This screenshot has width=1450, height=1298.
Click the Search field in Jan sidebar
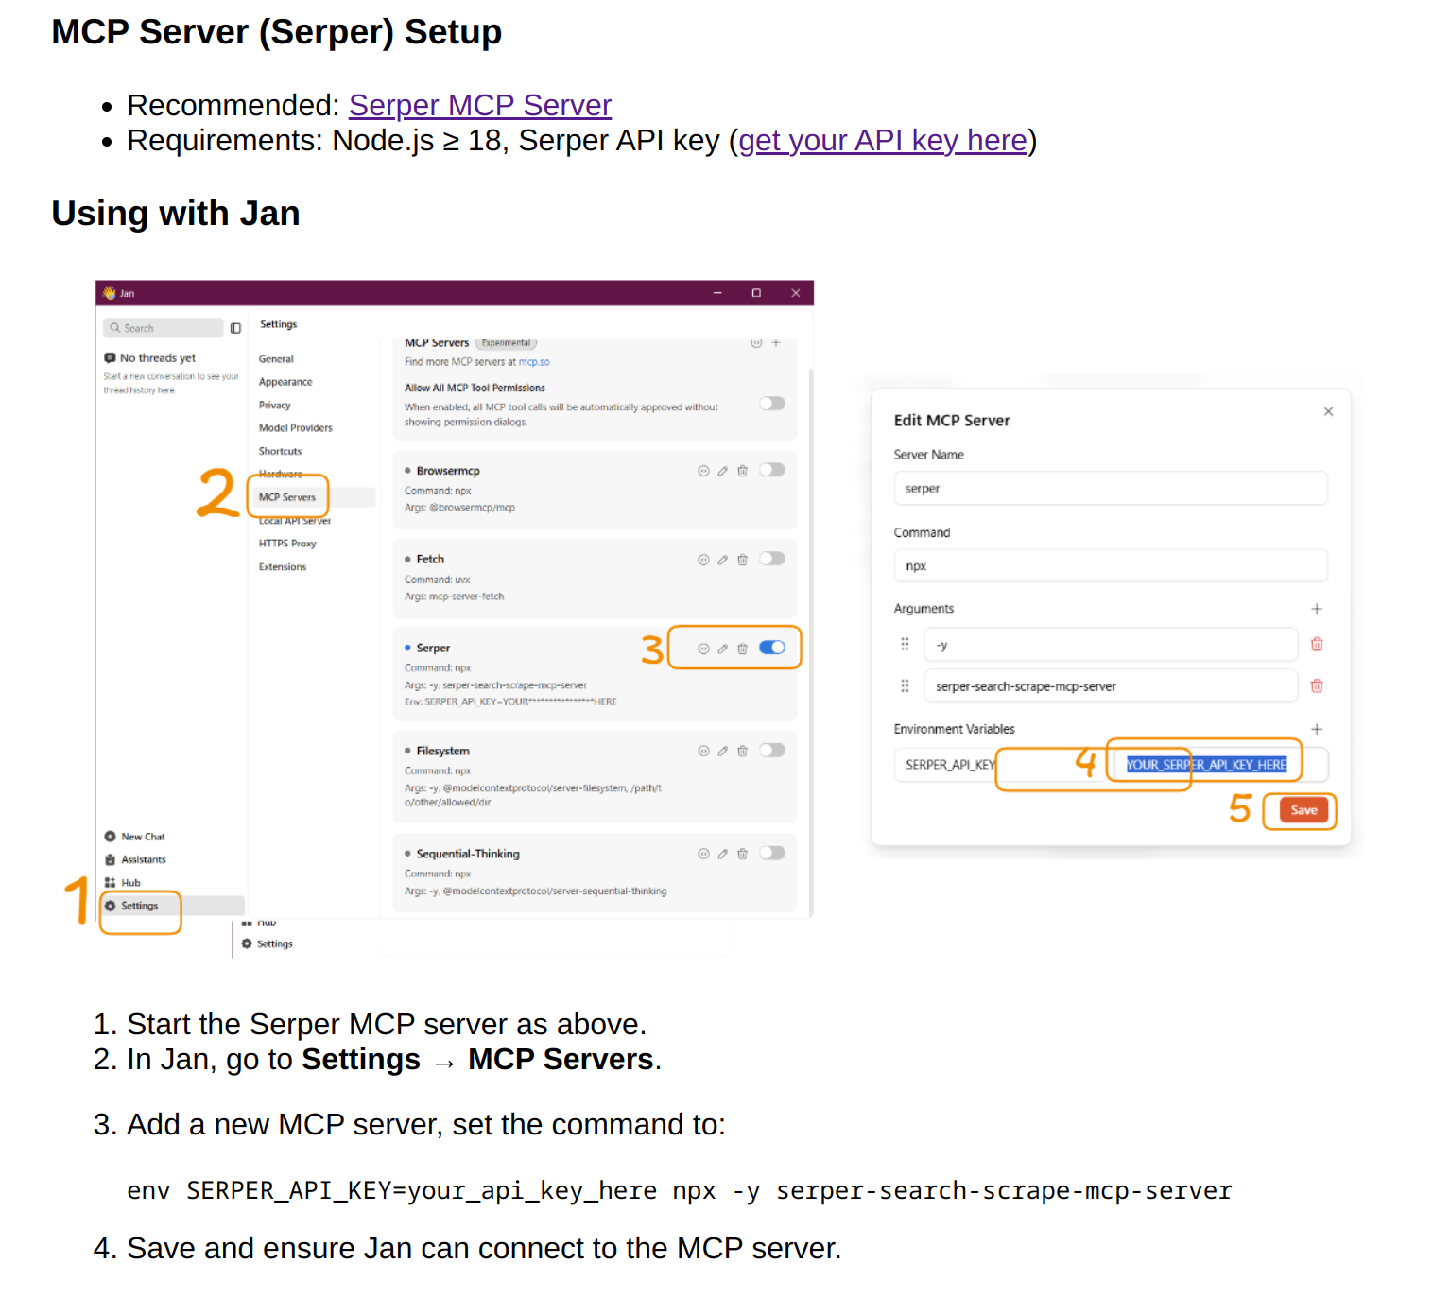coord(164,328)
